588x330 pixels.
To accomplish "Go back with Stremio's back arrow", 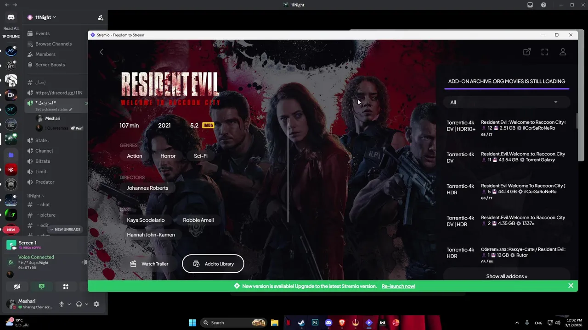I will tap(102, 52).
